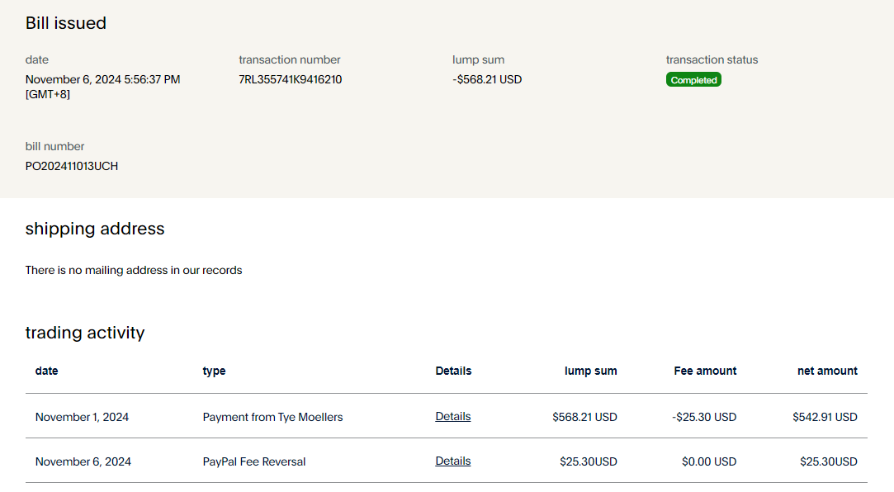Click 'PayPal Fee Reversal' row type
Screen dimensions: 894x492
254,461
